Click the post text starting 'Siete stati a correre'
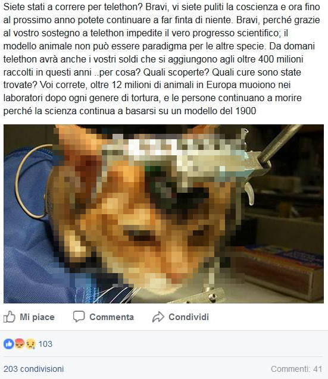 click(162, 59)
